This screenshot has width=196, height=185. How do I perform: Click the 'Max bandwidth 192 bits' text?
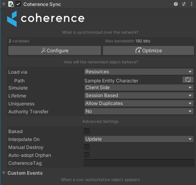click(127, 41)
